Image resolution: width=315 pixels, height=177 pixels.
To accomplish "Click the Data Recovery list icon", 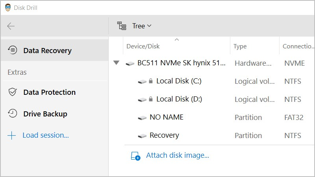I will pyautogui.click(x=13, y=50).
